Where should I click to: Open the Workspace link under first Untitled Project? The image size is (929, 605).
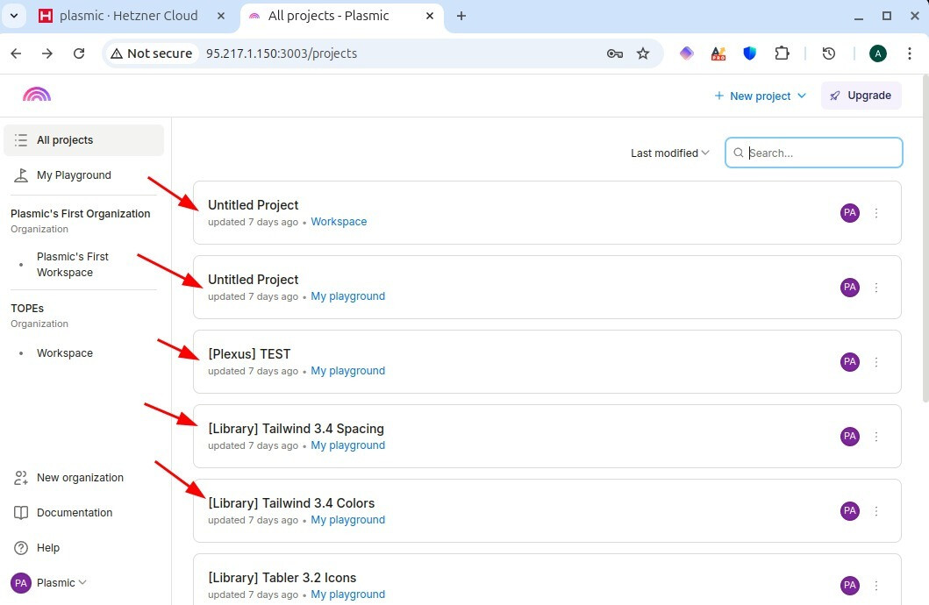coord(339,222)
